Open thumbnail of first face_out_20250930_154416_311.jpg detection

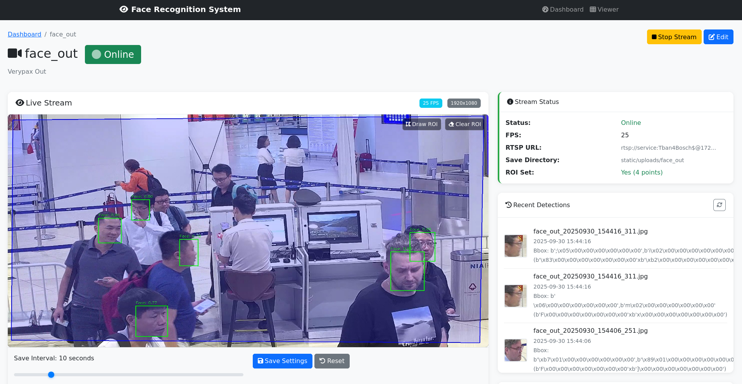[516, 246]
